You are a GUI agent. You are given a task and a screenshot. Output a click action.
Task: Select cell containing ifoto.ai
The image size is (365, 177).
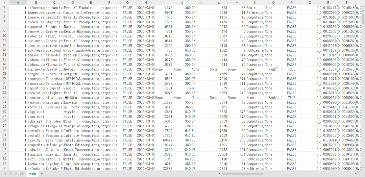tap(36, 107)
